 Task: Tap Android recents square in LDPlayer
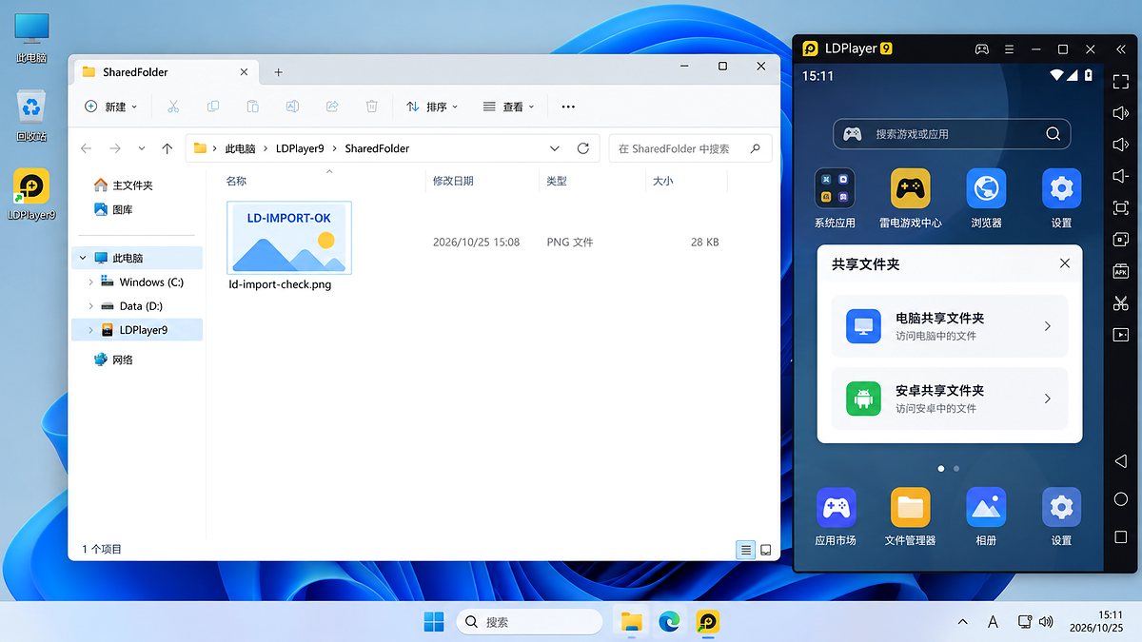click(1120, 537)
